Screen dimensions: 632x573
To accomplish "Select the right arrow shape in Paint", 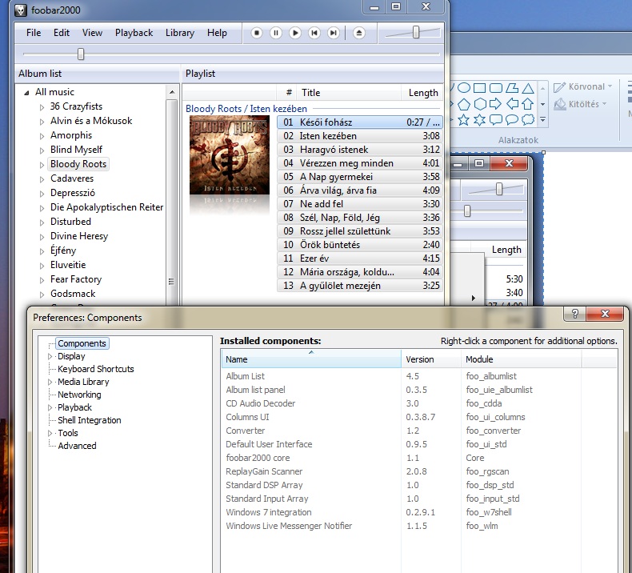I will pos(496,104).
